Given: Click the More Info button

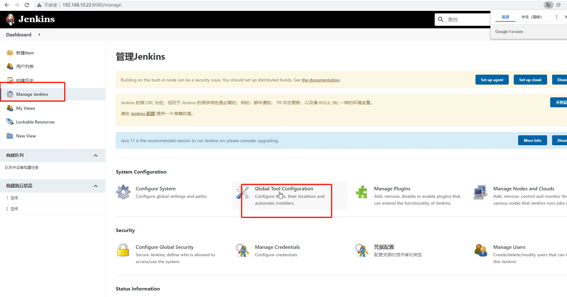Looking at the screenshot, I should pos(532,140).
